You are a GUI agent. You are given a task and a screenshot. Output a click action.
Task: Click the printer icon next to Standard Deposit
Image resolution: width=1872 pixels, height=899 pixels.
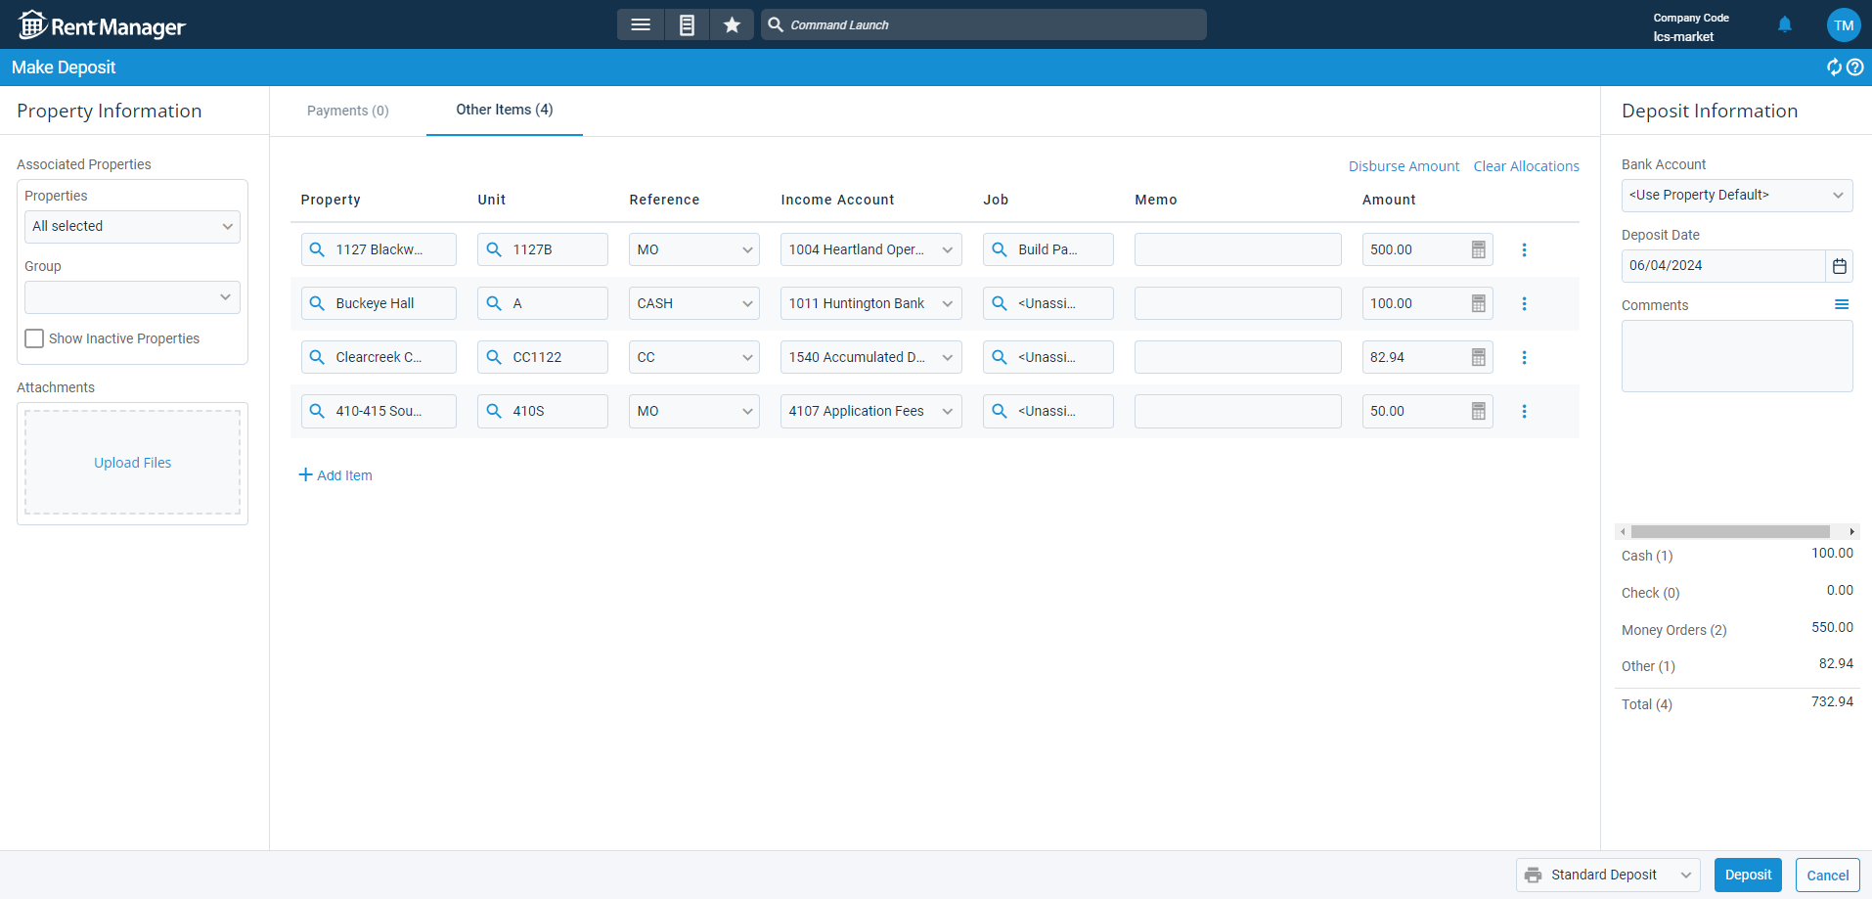point(1534,875)
